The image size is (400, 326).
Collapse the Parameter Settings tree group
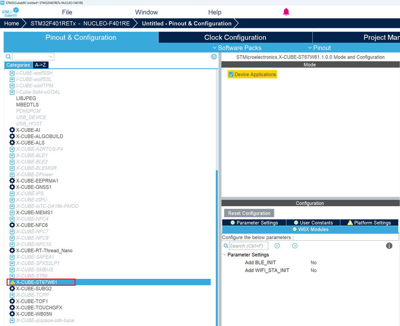[x=225, y=255]
